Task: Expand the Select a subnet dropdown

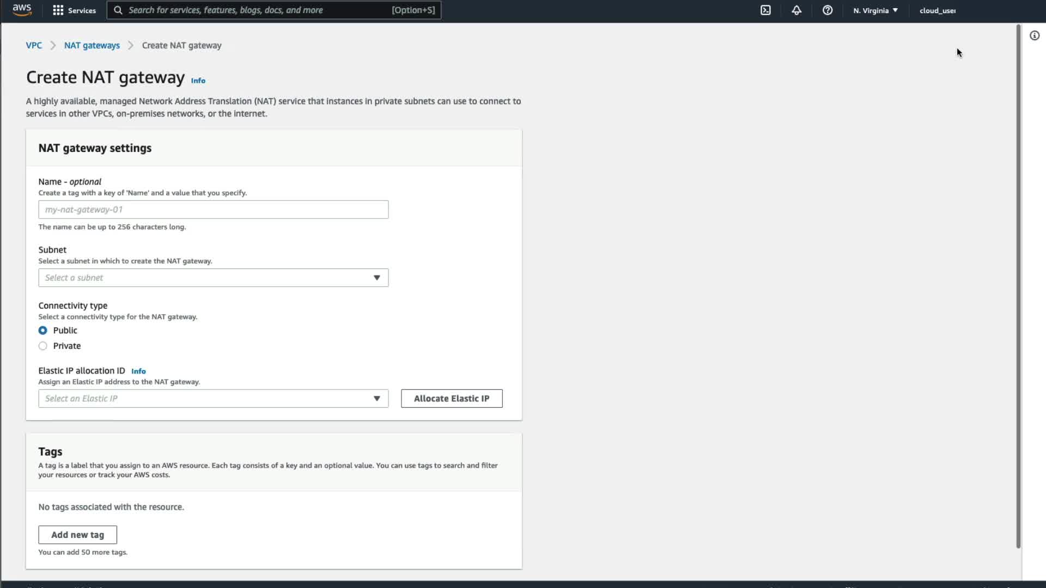Action: (x=213, y=278)
